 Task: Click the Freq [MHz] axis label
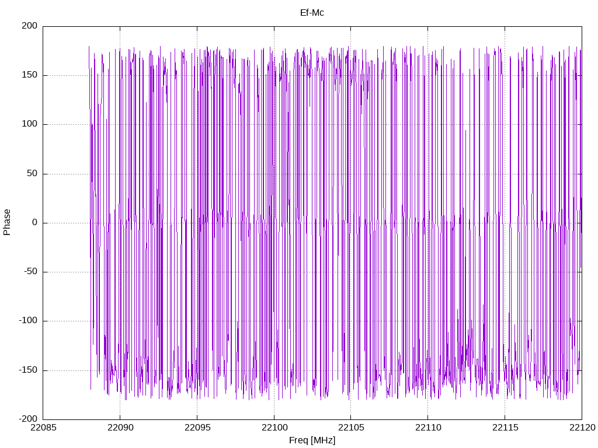pyautogui.click(x=312, y=440)
